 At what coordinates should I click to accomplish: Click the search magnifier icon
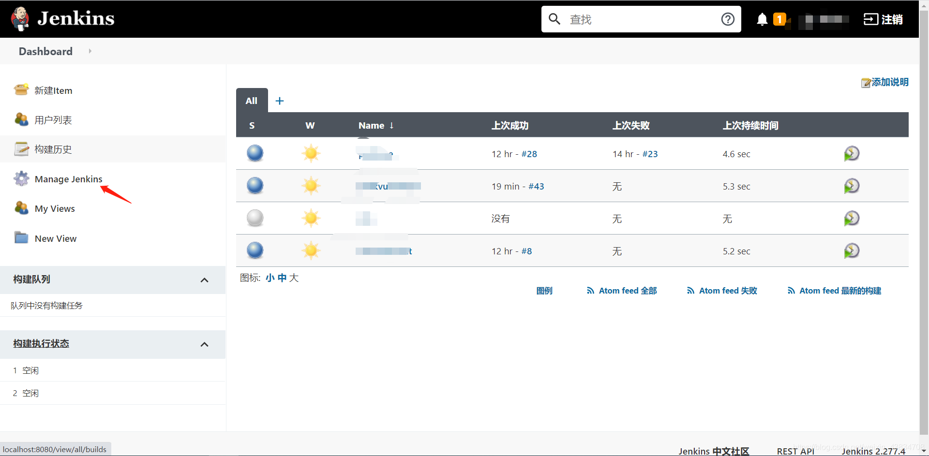554,19
